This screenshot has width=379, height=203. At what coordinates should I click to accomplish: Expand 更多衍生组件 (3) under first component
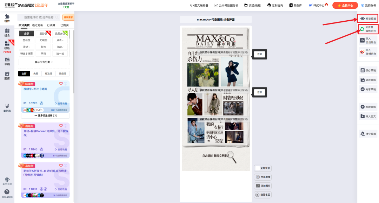click(x=46, y=115)
